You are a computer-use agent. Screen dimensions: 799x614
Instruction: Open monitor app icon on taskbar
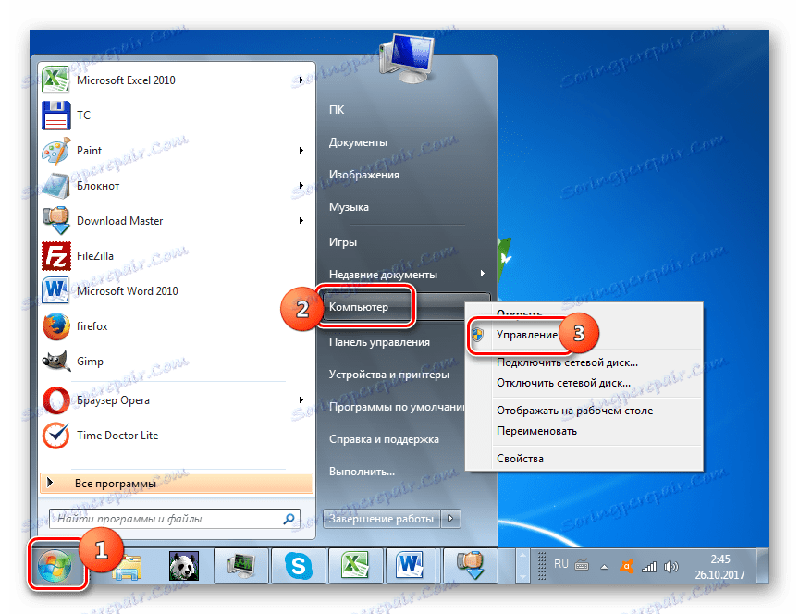coord(241,566)
